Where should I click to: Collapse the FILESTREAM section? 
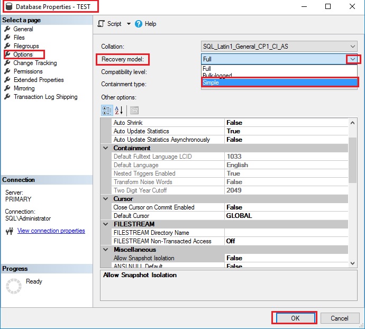tap(106, 224)
